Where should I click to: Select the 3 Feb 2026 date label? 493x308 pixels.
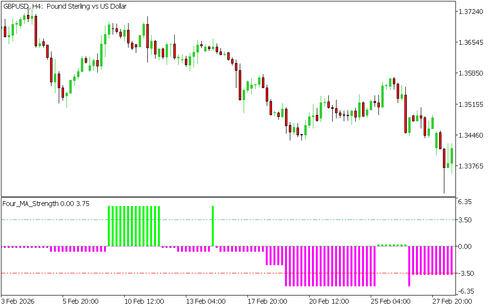(x=19, y=301)
